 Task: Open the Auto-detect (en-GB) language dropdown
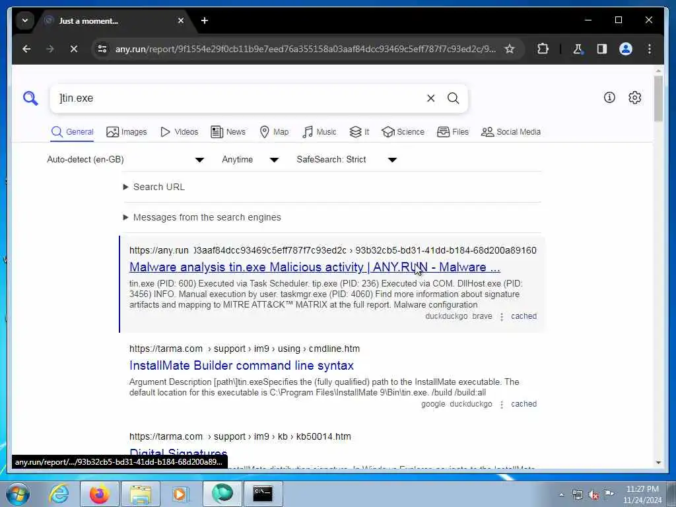[125, 160]
